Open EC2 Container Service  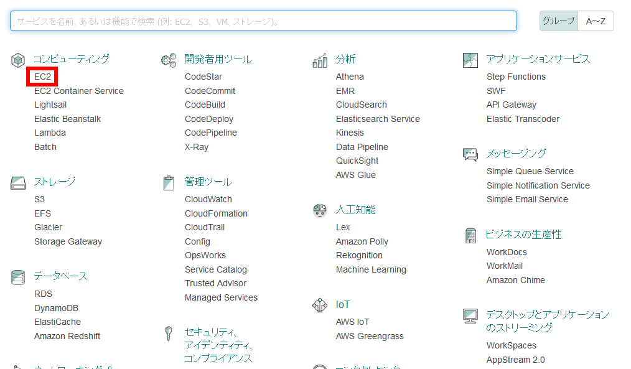[79, 91]
